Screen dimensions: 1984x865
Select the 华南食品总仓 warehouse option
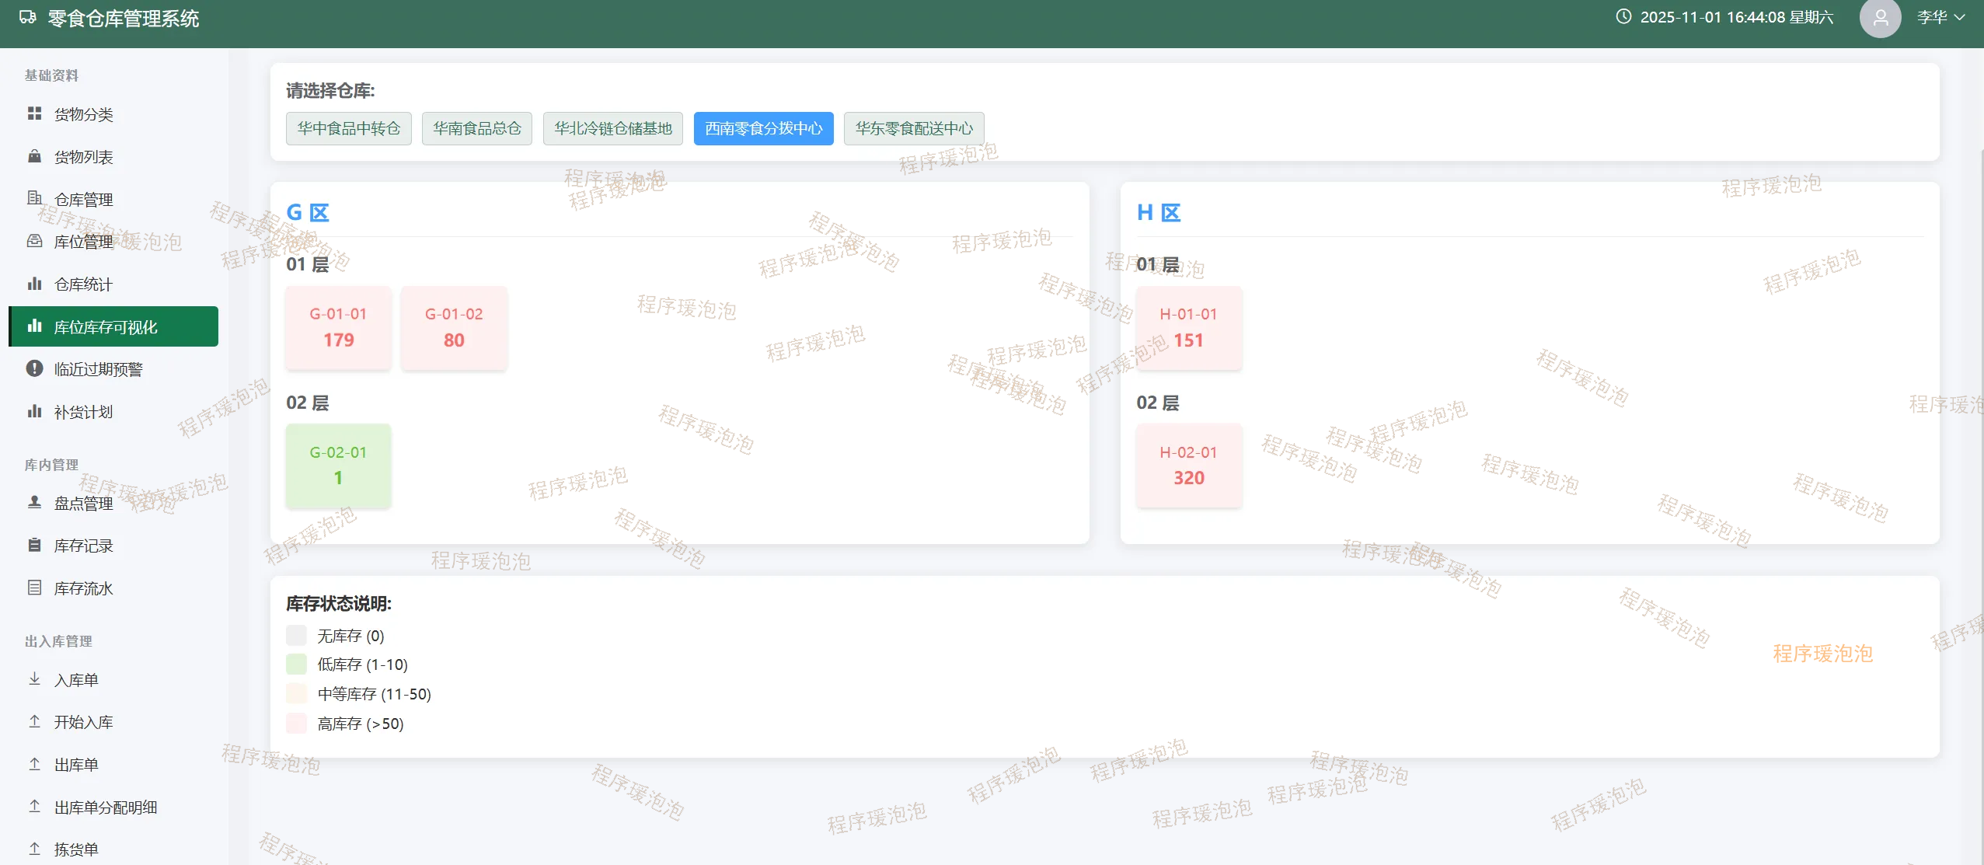pos(476,128)
